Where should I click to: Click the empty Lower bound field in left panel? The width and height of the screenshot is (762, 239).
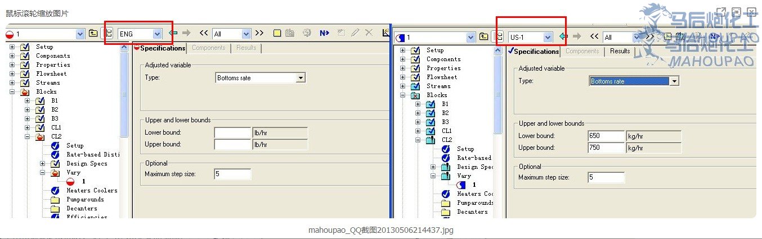tap(232, 133)
